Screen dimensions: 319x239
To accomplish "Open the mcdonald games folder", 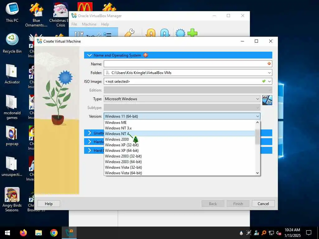I will [x=12, y=107].
